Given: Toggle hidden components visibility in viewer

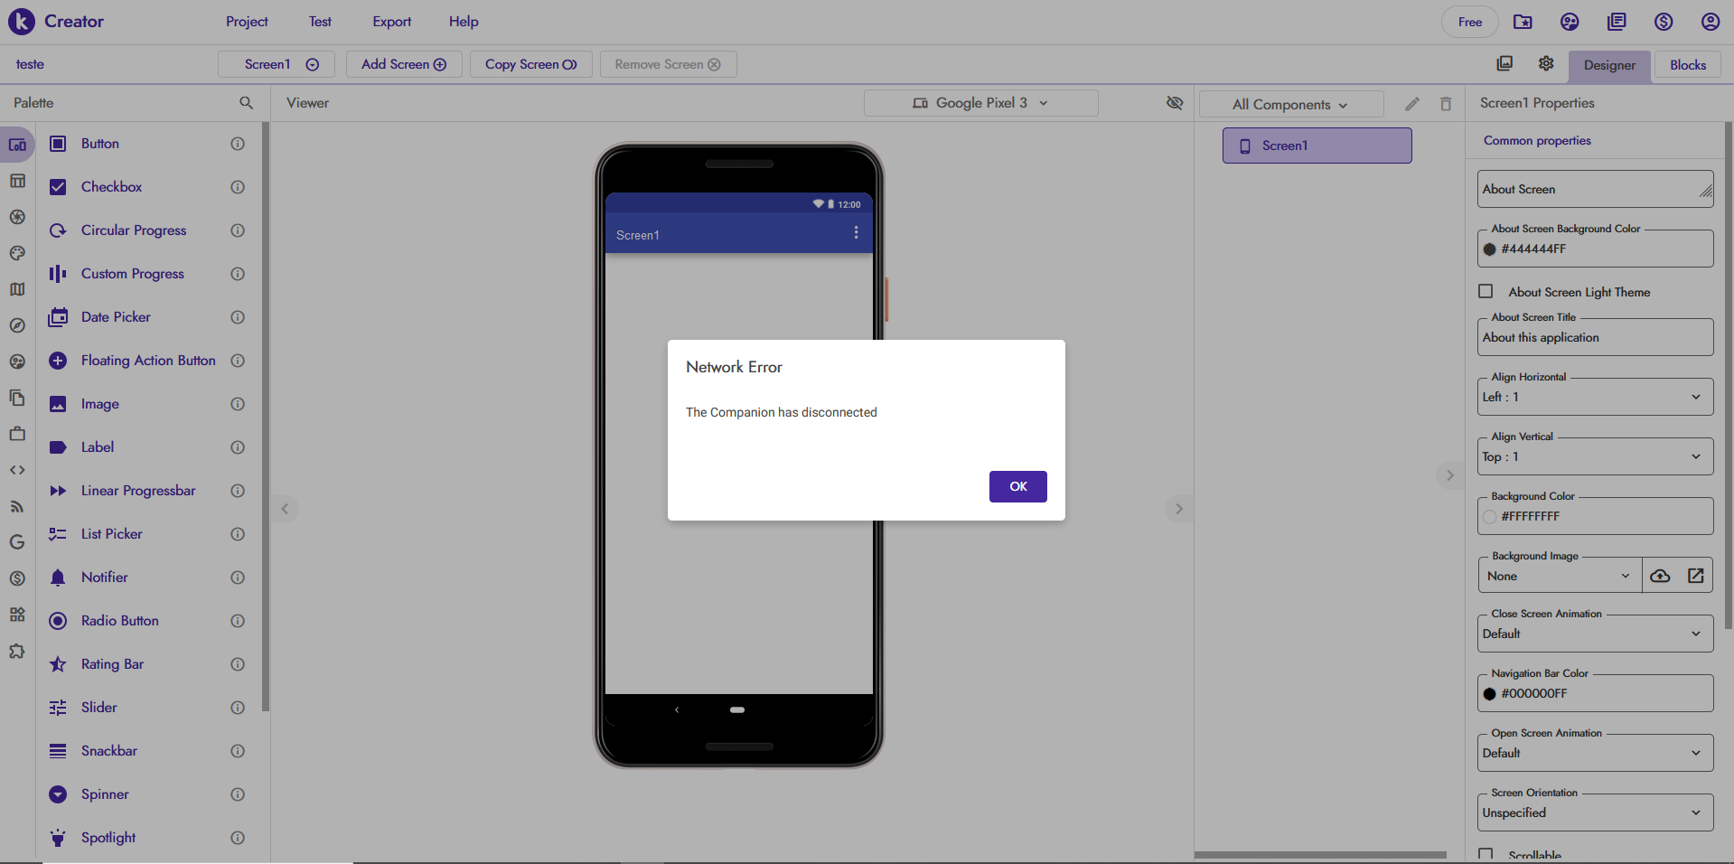Looking at the screenshot, I should (x=1175, y=103).
